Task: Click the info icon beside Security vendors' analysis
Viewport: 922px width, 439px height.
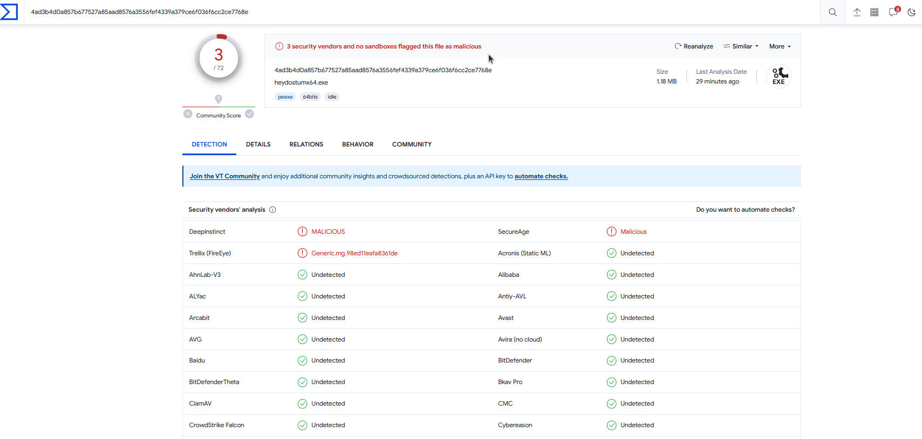Action: [x=272, y=210]
